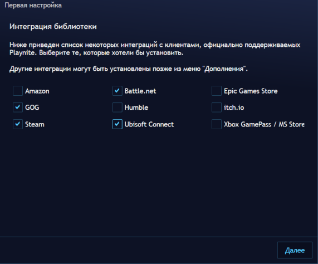Click the Xbox GamePass / MS Store label
Screen dimensions: 318x264
coord(264,124)
